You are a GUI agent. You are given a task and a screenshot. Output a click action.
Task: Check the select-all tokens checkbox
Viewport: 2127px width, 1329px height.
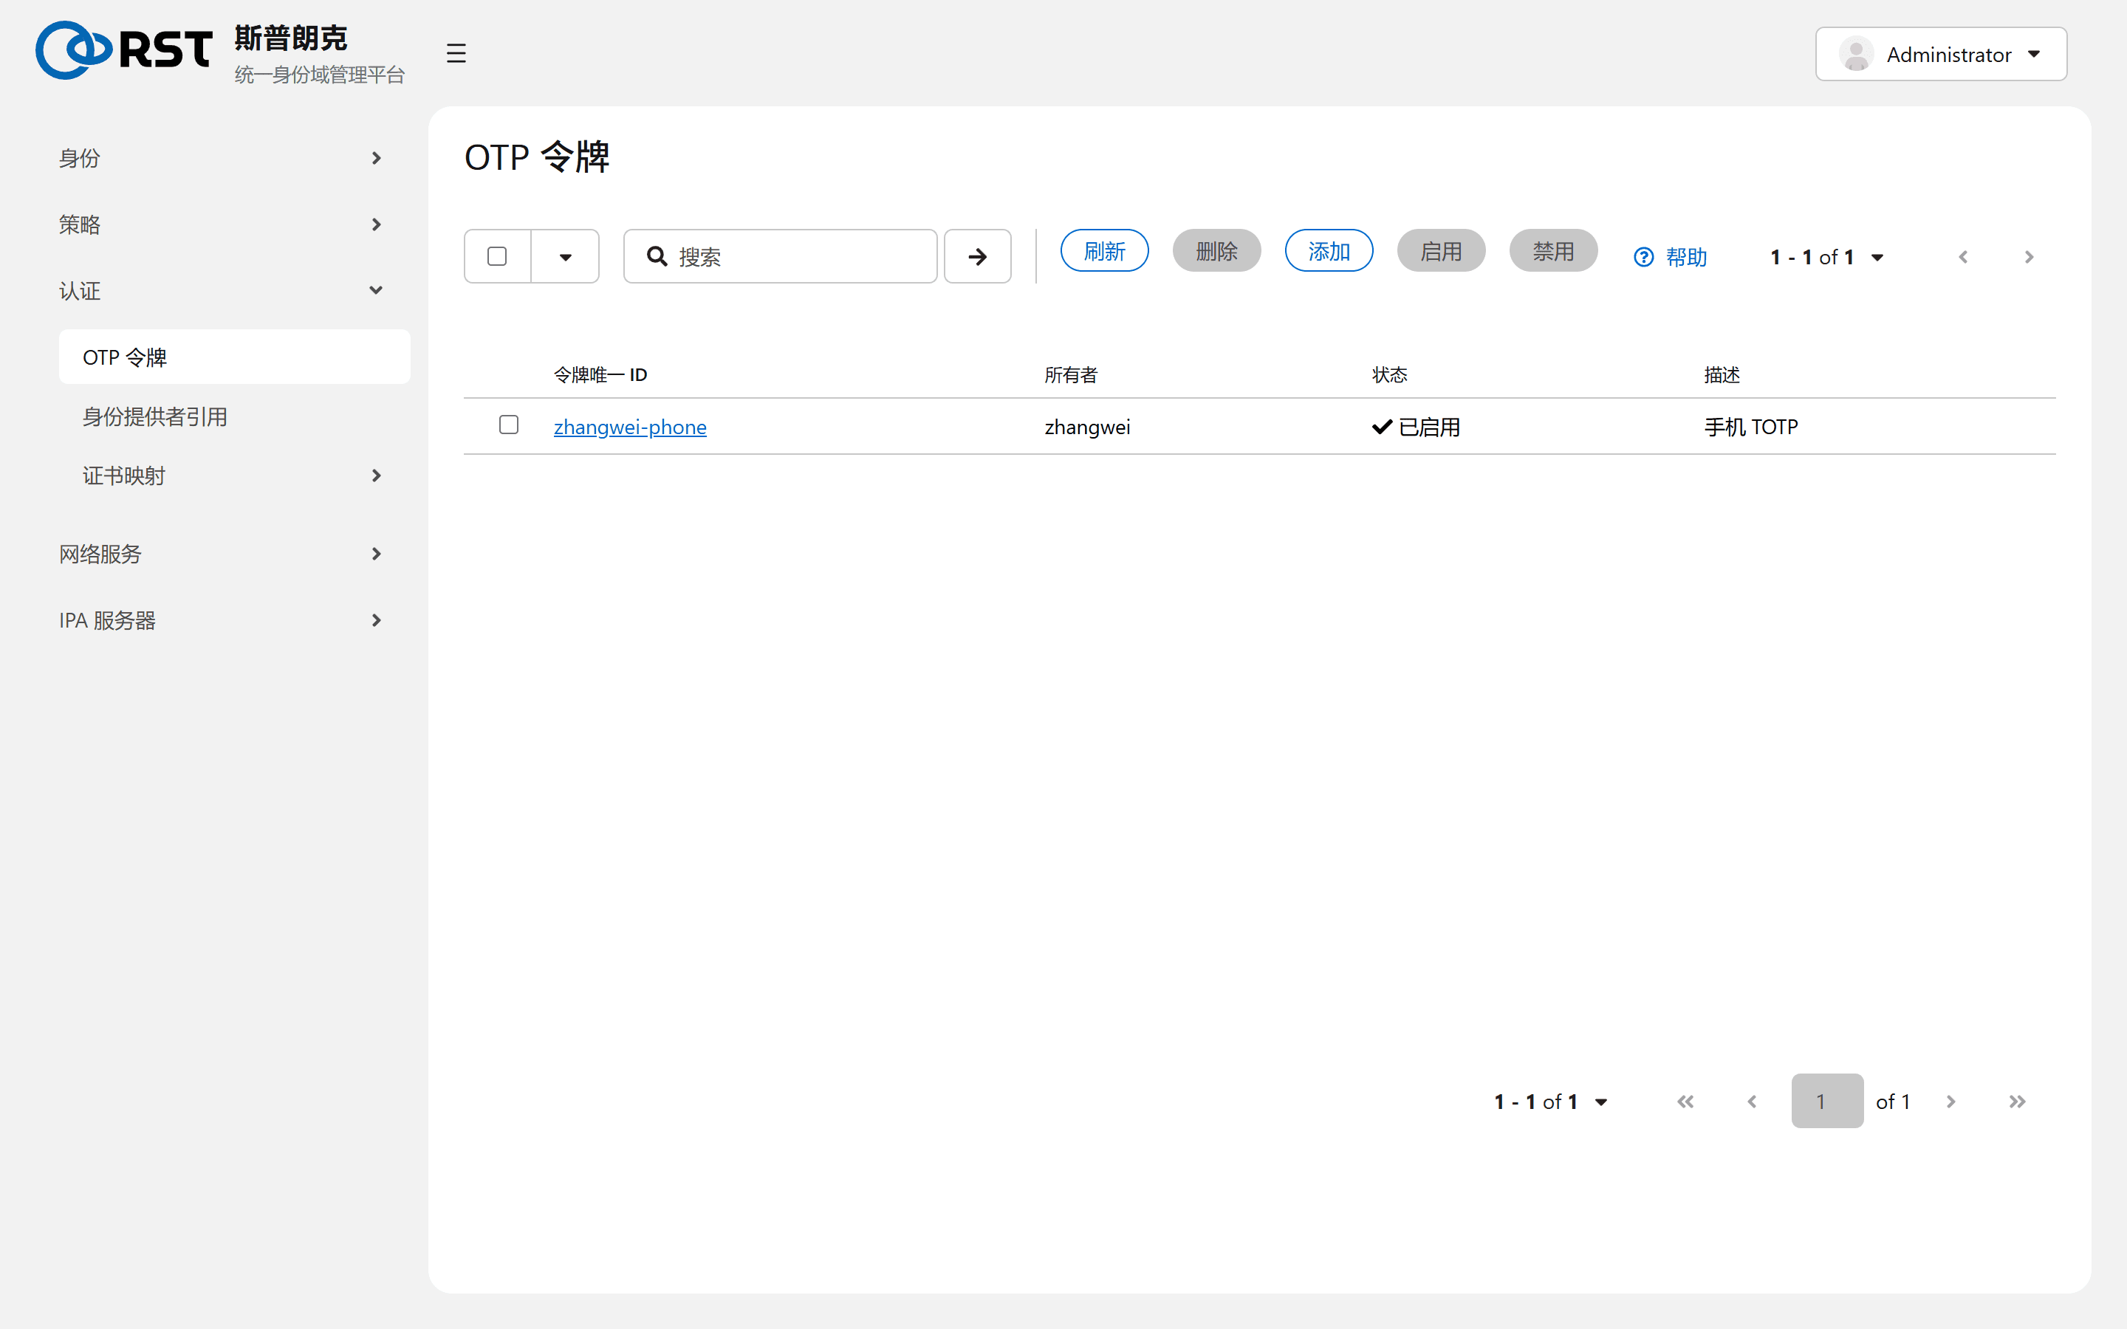[x=496, y=255]
